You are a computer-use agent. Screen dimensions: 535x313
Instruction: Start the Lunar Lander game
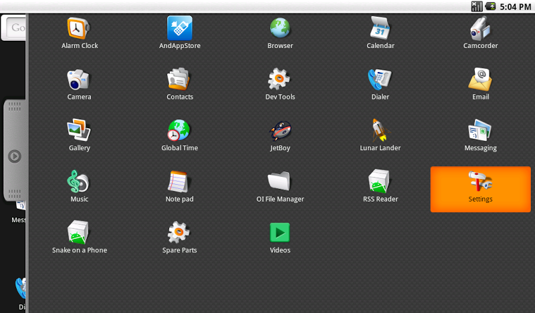click(x=380, y=135)
